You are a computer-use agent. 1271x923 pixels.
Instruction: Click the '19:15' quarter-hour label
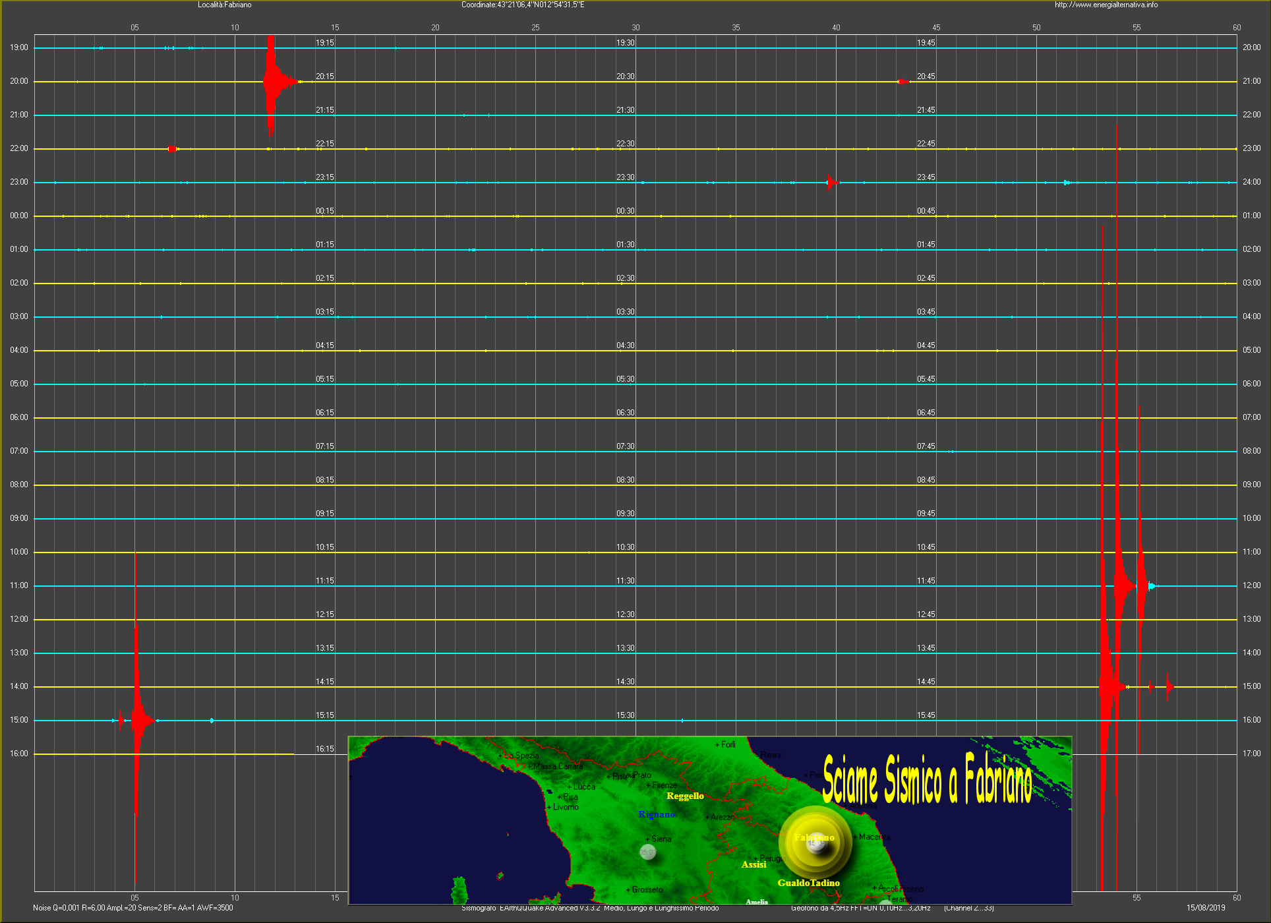pyautogui.click(x=324, y=43)
